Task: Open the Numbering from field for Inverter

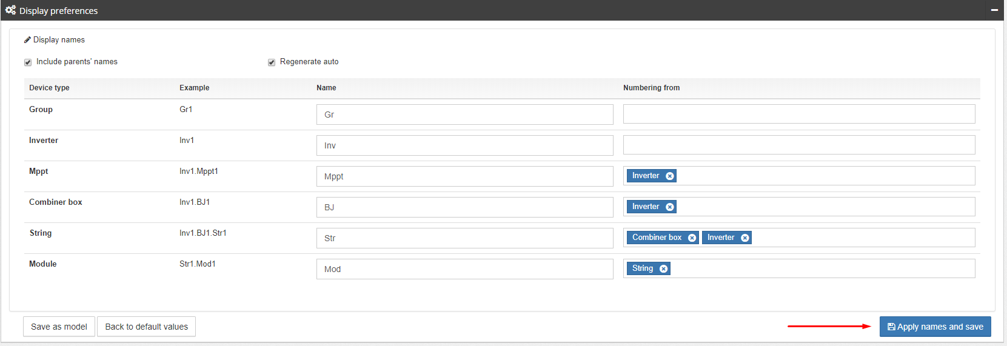Action: (x=799, y=145)
